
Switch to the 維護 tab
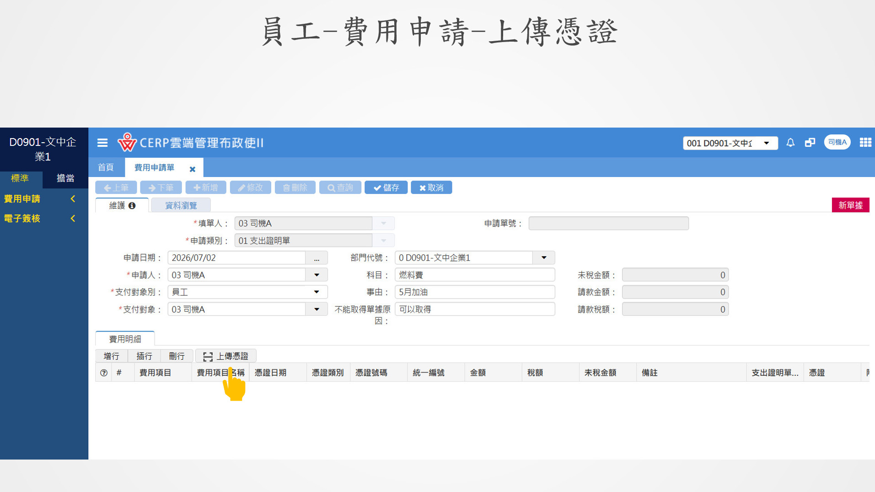122,205
